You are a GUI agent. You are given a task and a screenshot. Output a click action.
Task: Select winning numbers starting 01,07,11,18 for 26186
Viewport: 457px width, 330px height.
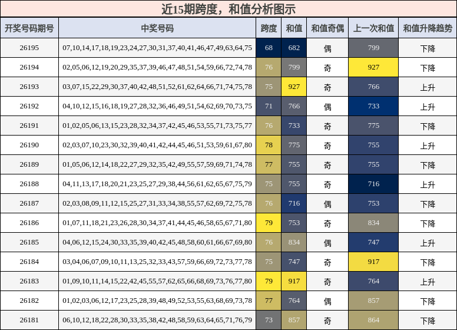point(157,223)
